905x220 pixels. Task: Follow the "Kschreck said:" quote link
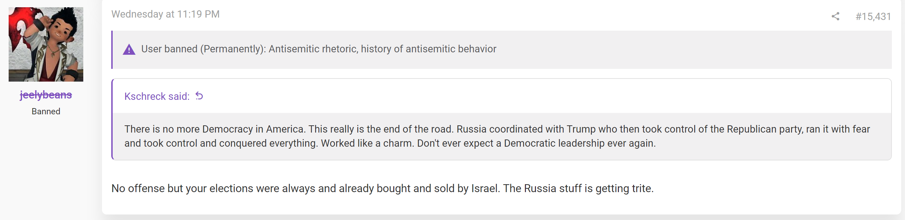(157, 96)
